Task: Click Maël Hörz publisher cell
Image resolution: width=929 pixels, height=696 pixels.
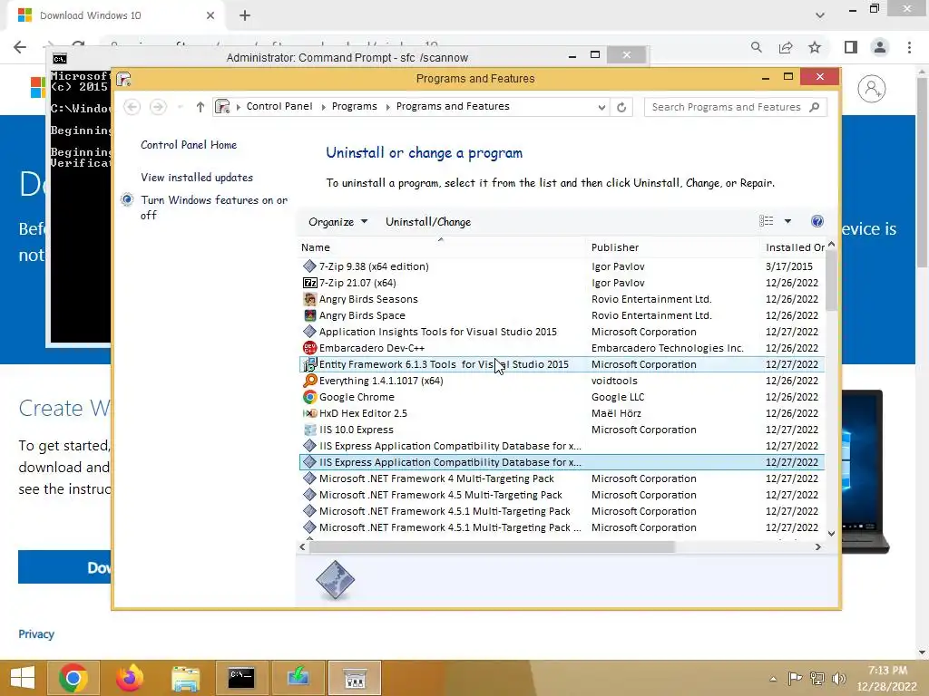Action: point(616,413)
